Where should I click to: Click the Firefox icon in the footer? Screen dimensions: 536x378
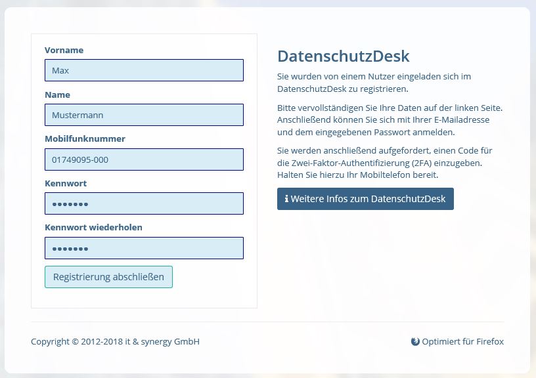tap(415, 341)
